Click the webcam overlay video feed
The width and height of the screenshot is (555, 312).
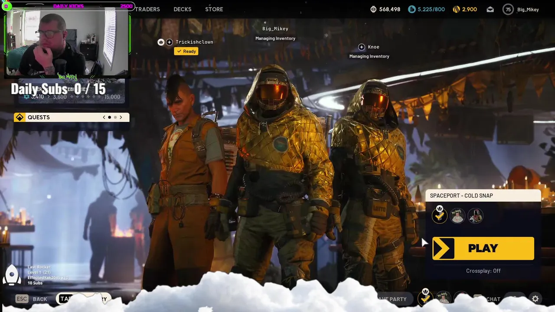(67, 43)
